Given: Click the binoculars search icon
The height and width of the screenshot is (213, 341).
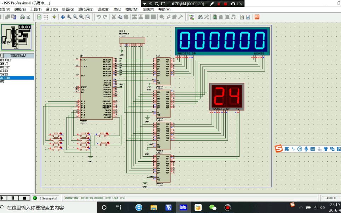Looking at the screenshot, I should 200,17.
